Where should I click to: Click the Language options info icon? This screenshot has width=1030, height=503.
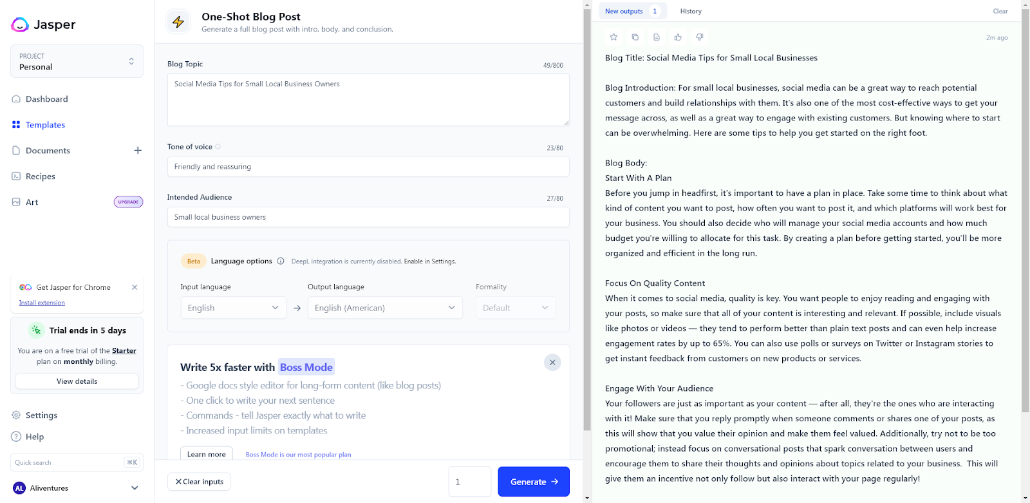tap(281, 261)
